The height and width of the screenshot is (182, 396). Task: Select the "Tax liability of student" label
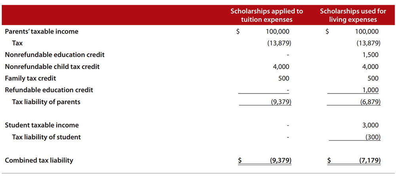pyautogui.click(x=46, y=137)
